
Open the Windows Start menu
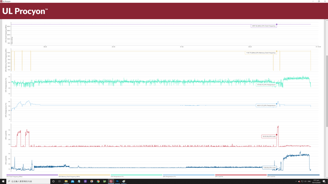point(3,181)
